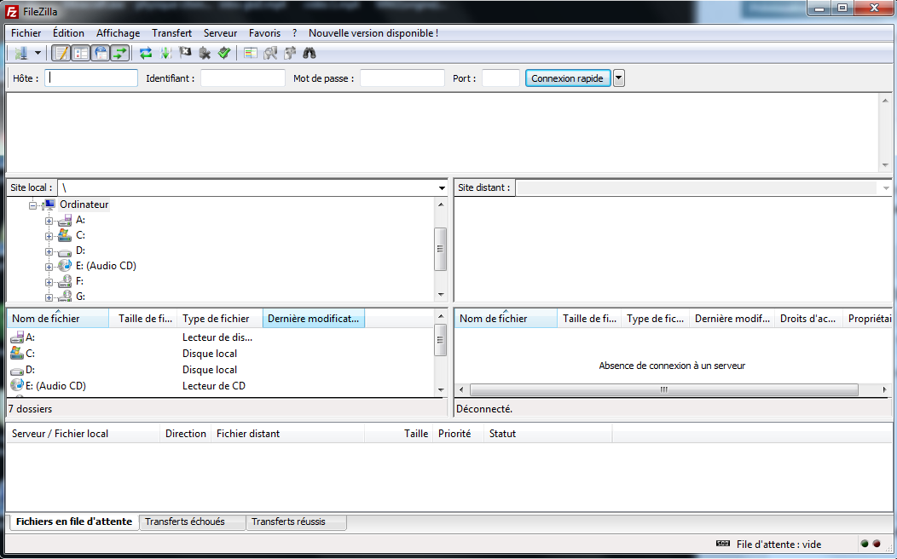The image size is (897, 559).
Task: Sort local list by Nom de fichier
Action: (58, 319)
